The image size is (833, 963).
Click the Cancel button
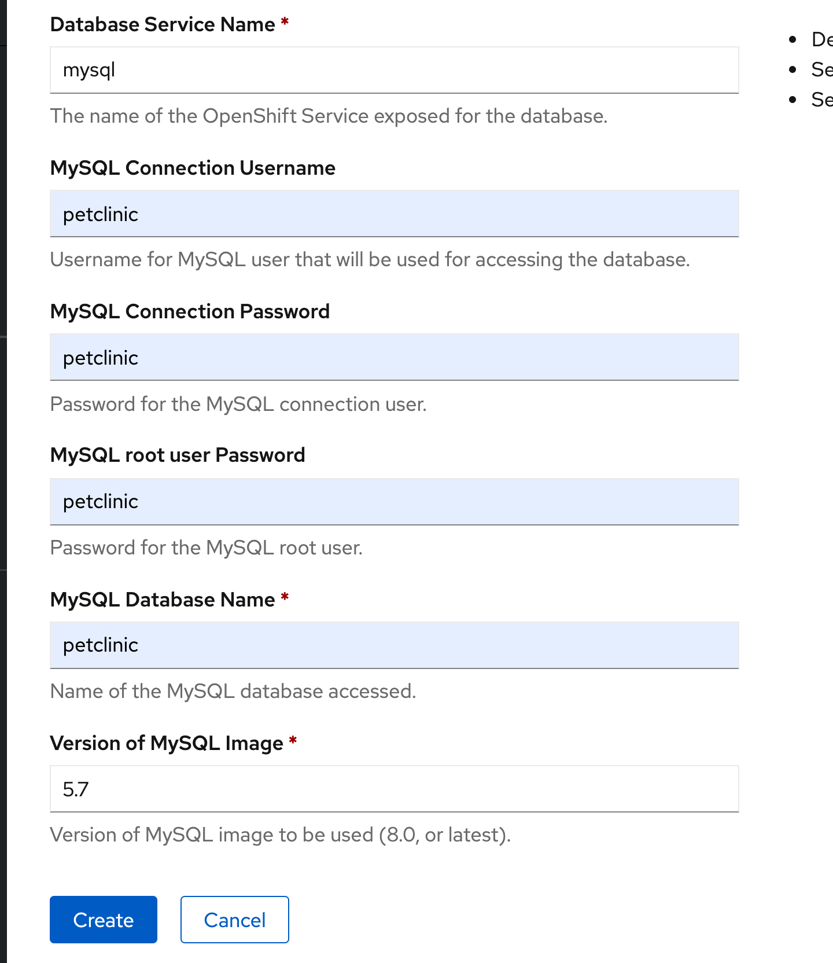tap(234, 920)
